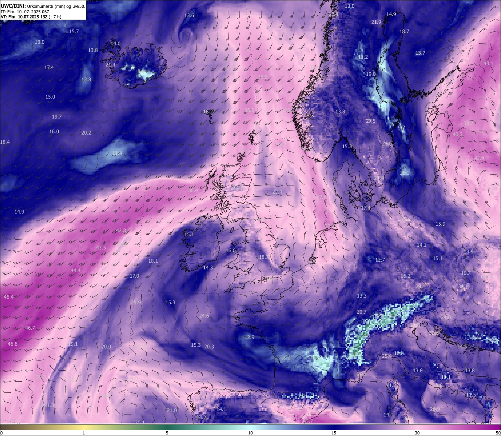Click the 21.0 value label
Image resolution: width=501 pixels, height=436 pixels.
tap(172, 410)
